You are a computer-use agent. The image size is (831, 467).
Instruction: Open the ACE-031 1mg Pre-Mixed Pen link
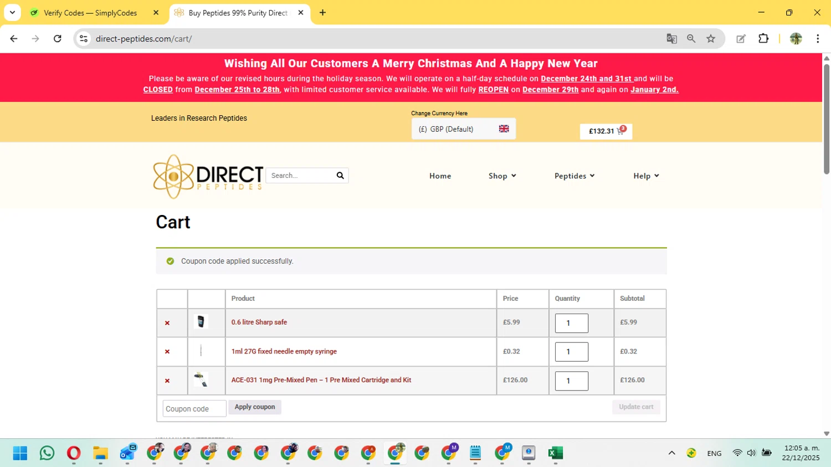click(x=321, y=380)
